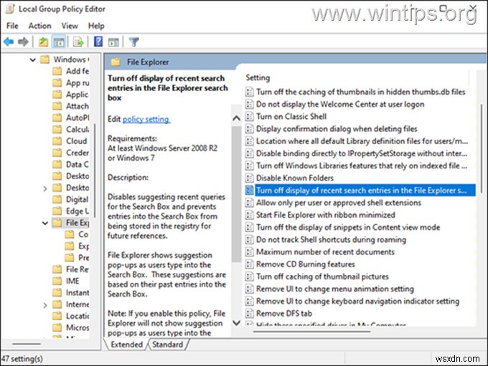Viewport: 488px width, 366px height.
Task: Select the App ru folder in tree
Action: 78,83
